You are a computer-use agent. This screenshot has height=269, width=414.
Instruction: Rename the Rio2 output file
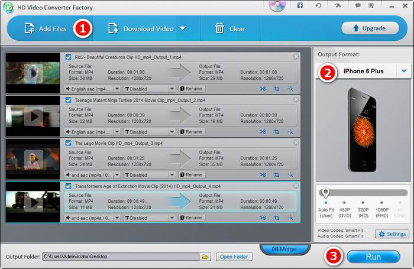coord(192,89)
